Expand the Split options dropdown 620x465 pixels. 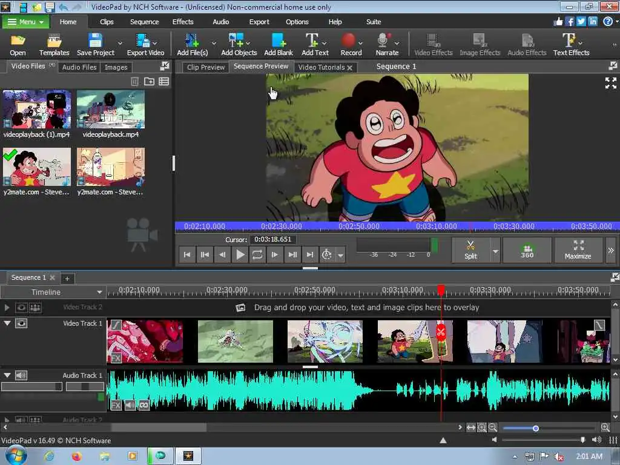495,251
